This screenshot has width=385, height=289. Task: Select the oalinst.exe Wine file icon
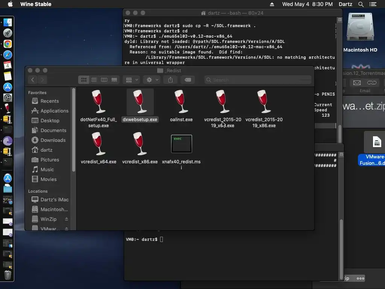(x=181, y=102)
